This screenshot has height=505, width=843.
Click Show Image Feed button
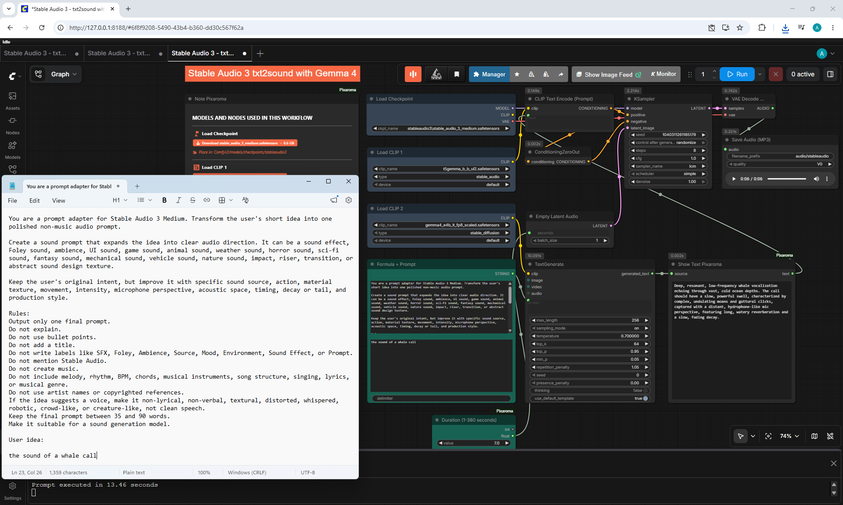tap(608, 74)
